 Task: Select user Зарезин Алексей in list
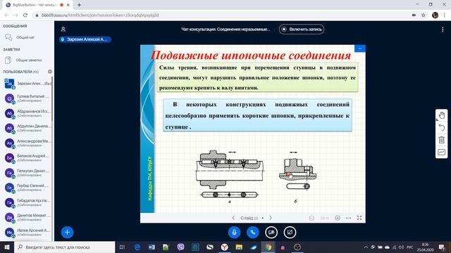pos(27,84)
